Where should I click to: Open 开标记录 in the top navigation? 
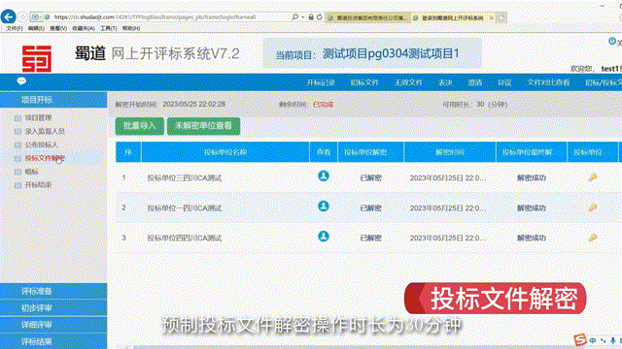[x=321, y=82]
